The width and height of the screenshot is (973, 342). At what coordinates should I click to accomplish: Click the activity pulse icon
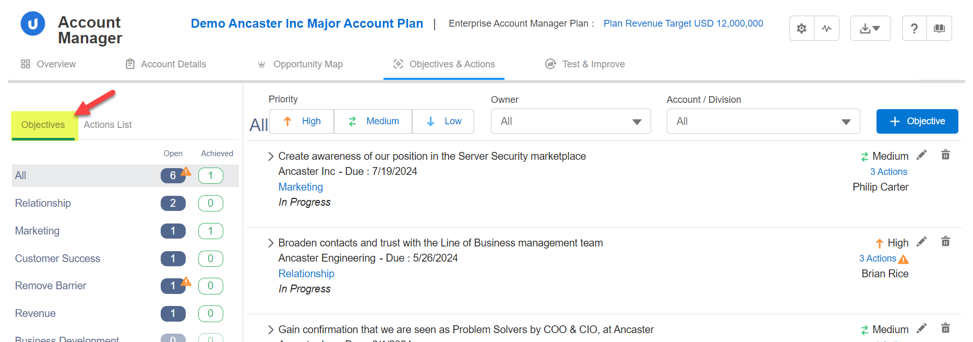[826, 28]
